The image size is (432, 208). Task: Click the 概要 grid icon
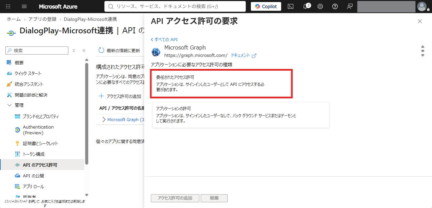point(9,63)
